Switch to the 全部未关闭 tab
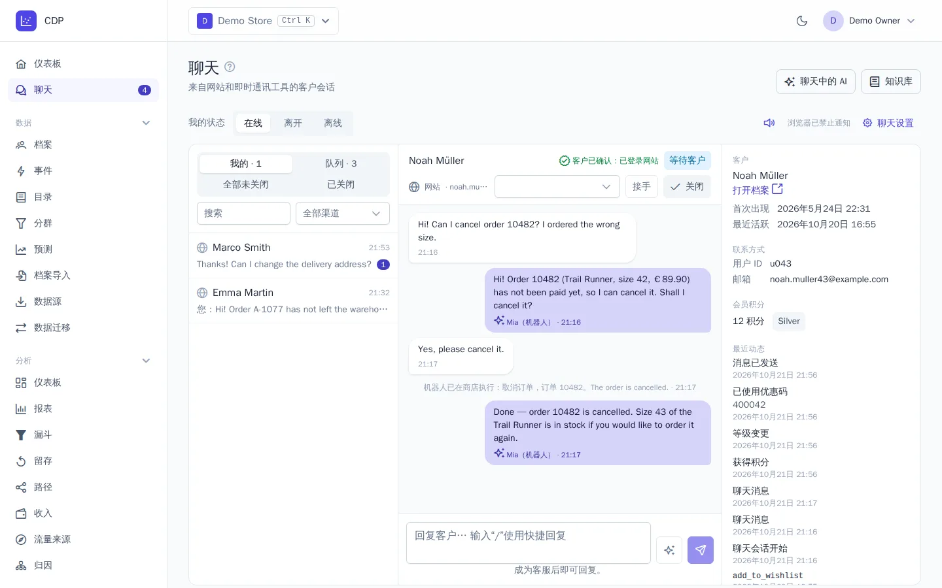This screenshot has height=588, width=942. pyautogui.click(x=246, y=185)
